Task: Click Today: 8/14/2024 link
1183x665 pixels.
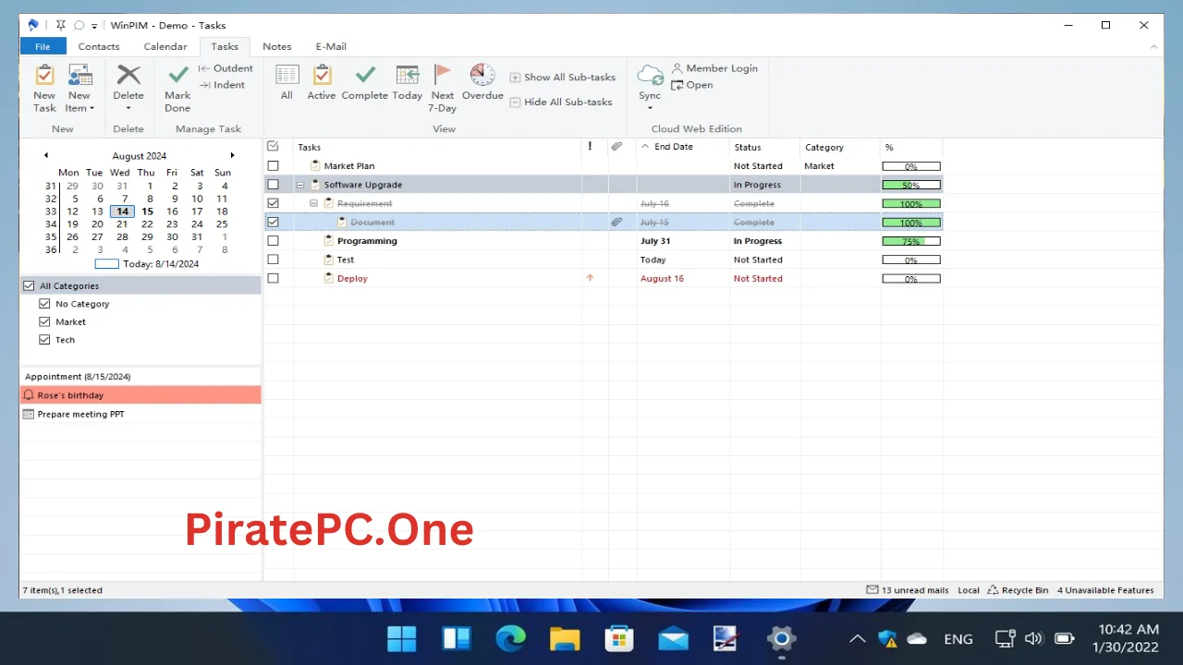Action: click(x=147, y=264)
